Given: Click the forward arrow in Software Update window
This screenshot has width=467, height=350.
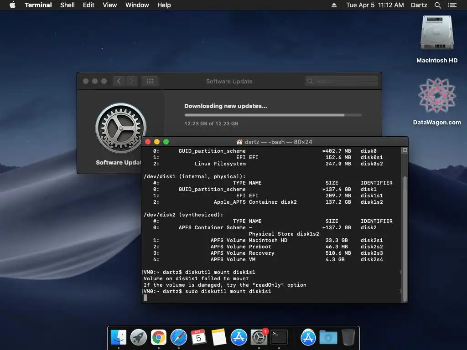Looking at the screenshot, I should point(131,81).
